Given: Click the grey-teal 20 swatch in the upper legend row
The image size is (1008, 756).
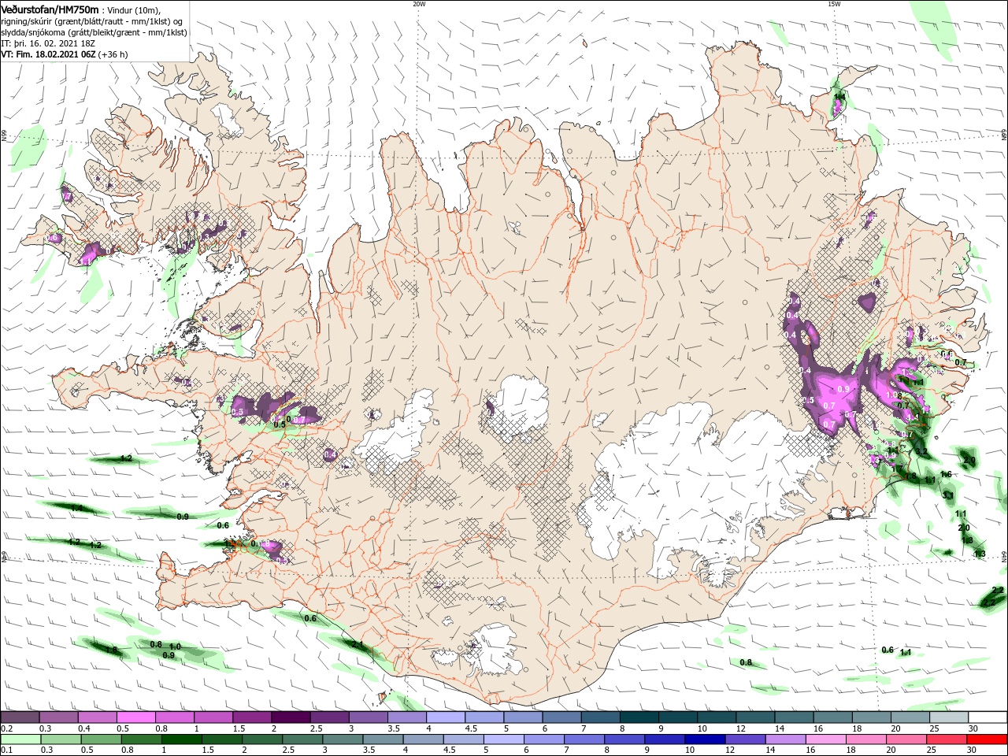Looking at the screenshot, I should pos(910,717).
